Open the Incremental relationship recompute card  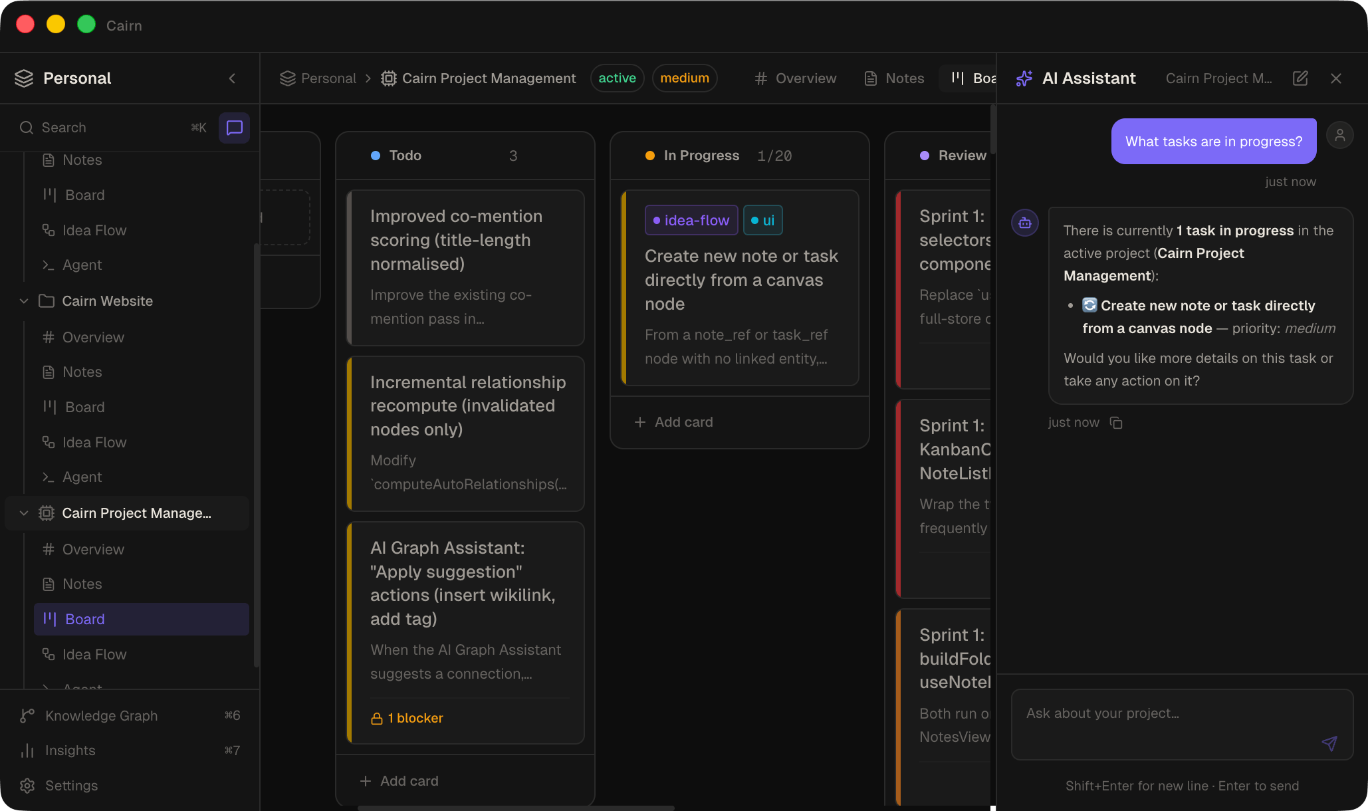[465, 433]
